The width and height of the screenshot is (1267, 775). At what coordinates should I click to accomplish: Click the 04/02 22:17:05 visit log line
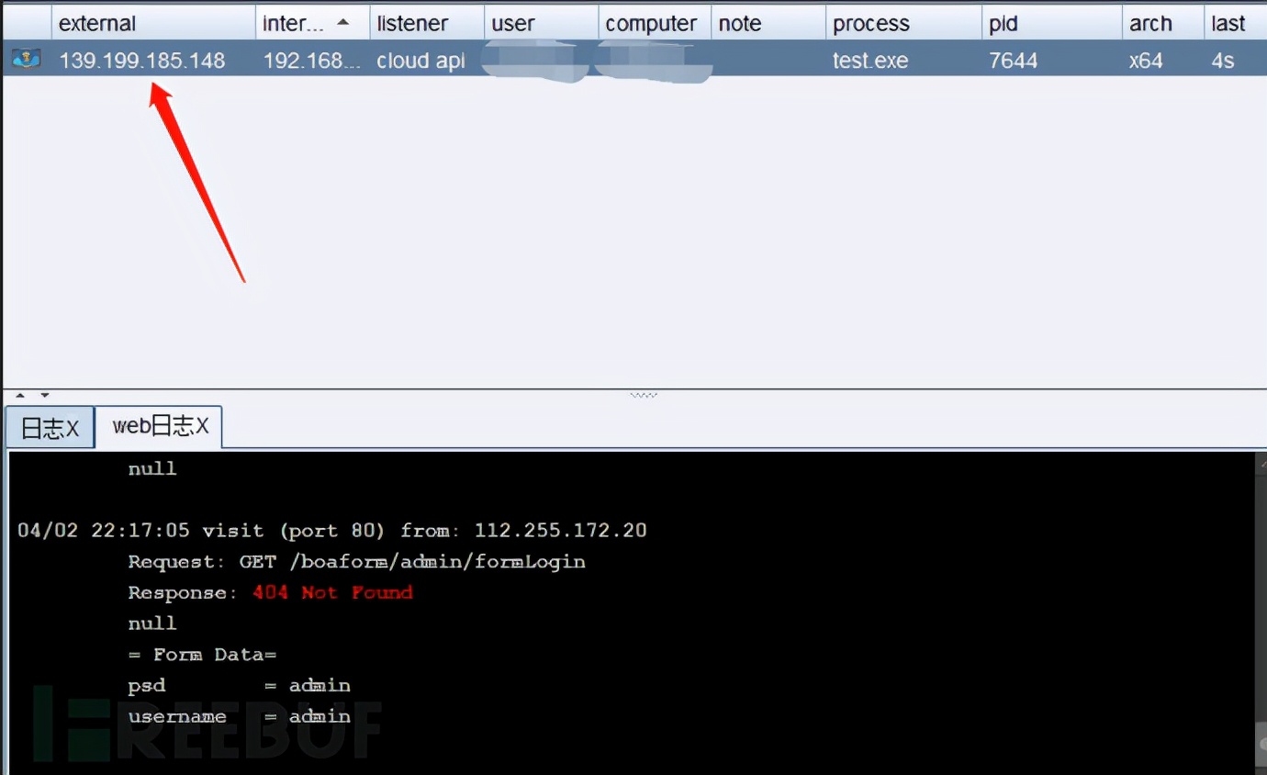(332, 531)
